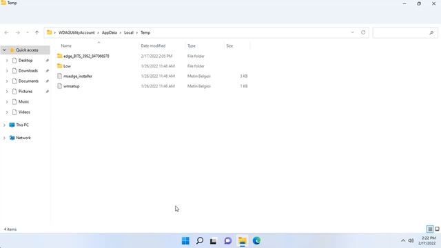
Task: Click the Low folder icon
Action: pyautogui.click(x=59, y=66)
